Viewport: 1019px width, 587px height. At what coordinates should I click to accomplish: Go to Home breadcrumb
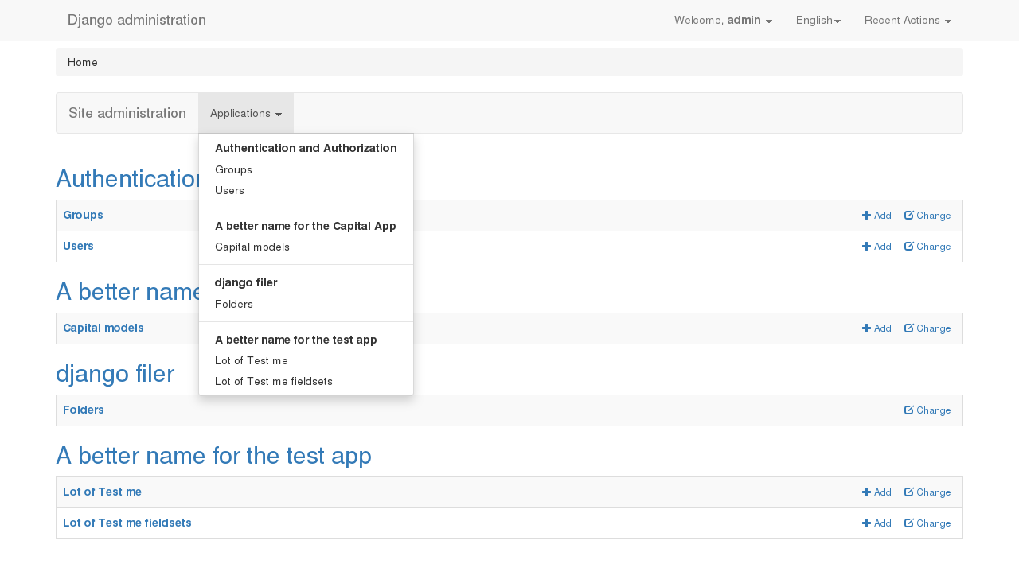point(83,62)
